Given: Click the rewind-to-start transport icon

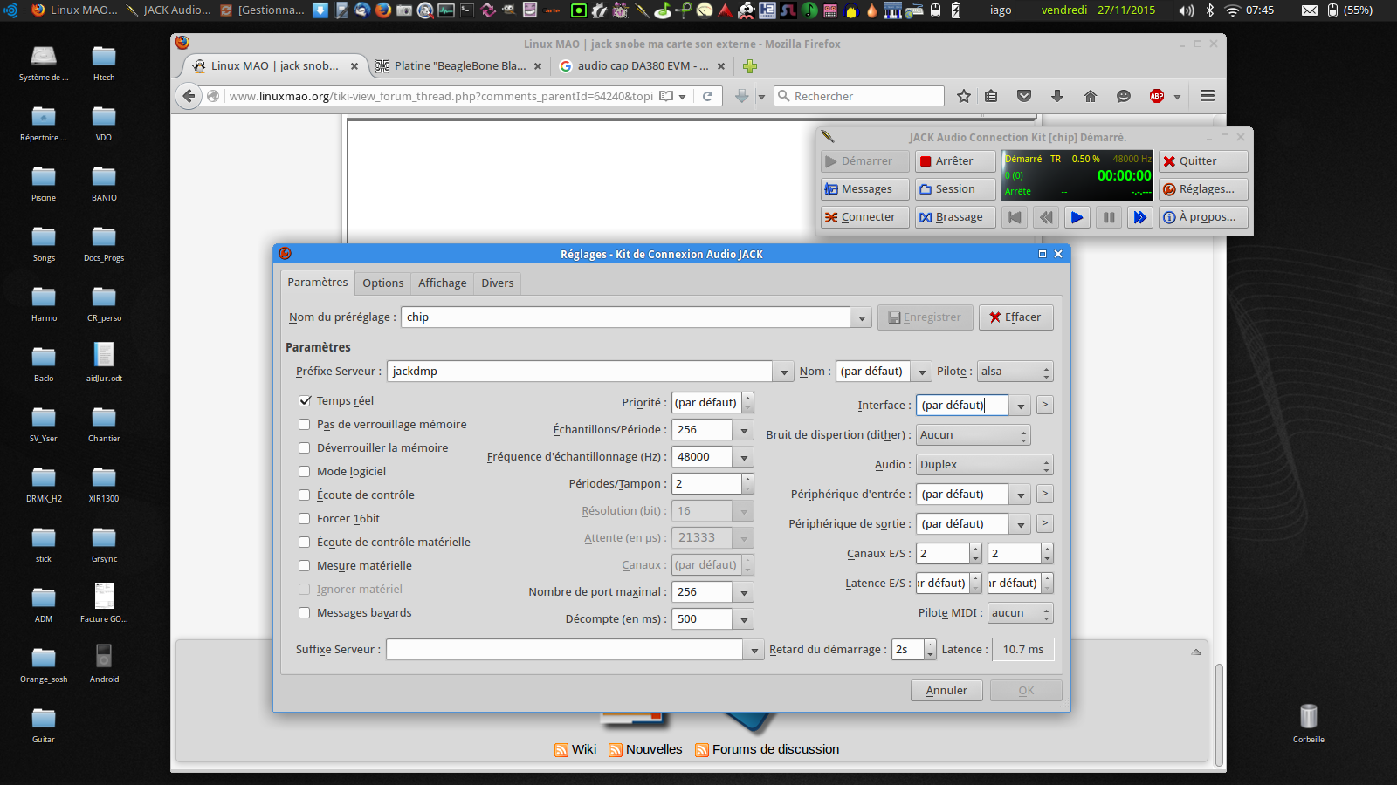Looking at the screenshot, I should coord(1015,217).
